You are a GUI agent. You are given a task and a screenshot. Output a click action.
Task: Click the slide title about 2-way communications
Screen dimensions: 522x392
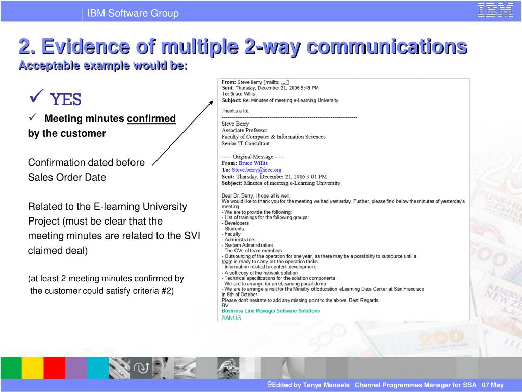(x=243, y=46)
